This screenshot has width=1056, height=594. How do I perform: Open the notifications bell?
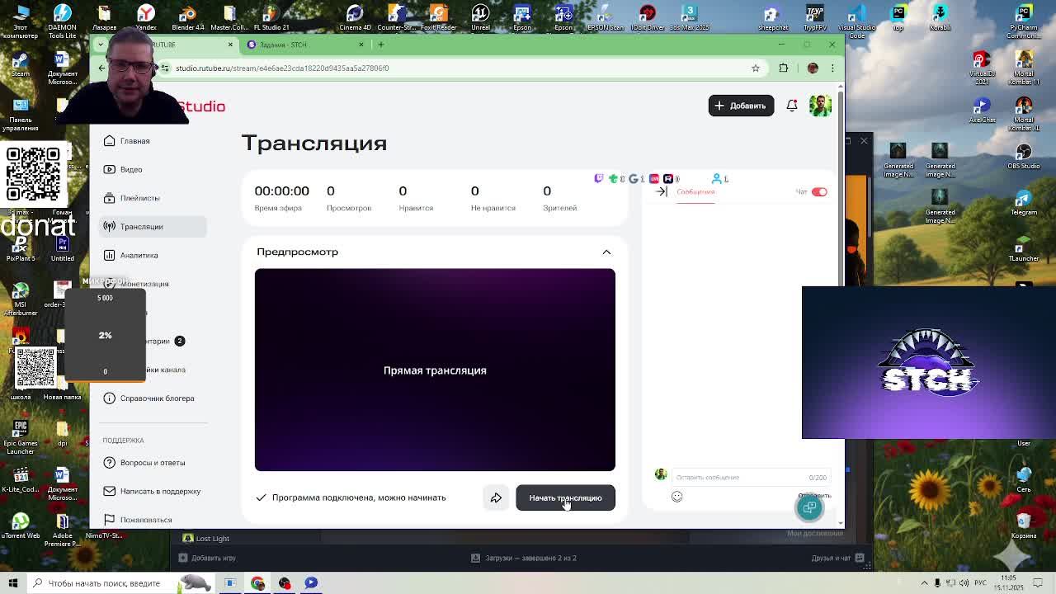point(792,106)
